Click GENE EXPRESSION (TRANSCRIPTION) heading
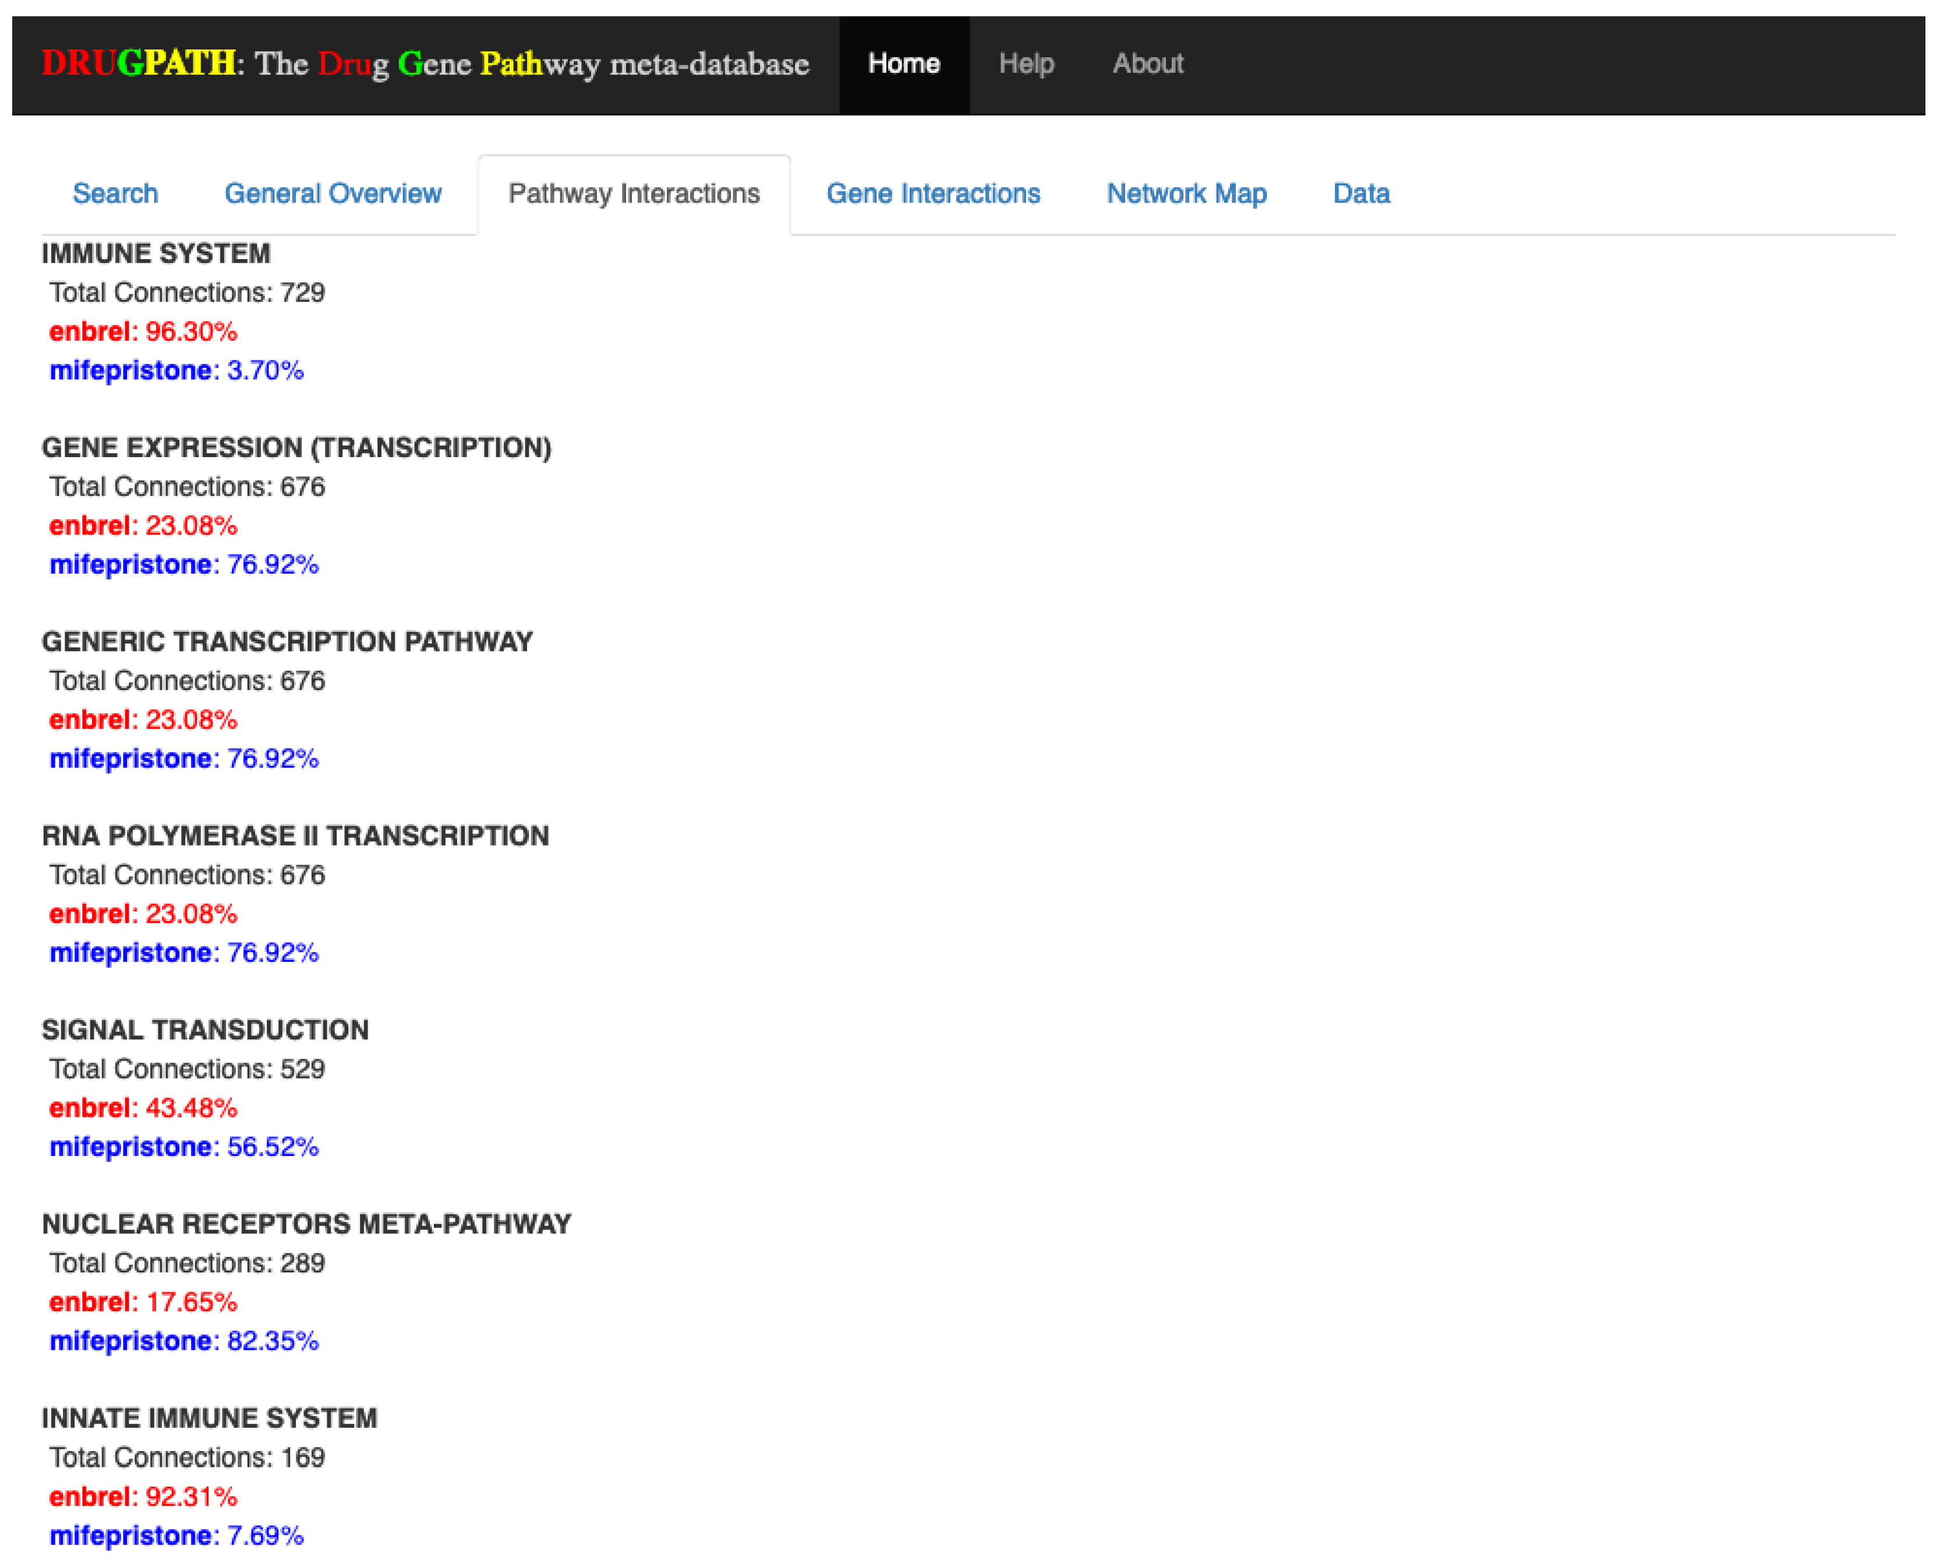Viewport: 1940px width, 1567px height. click(296, 448)
